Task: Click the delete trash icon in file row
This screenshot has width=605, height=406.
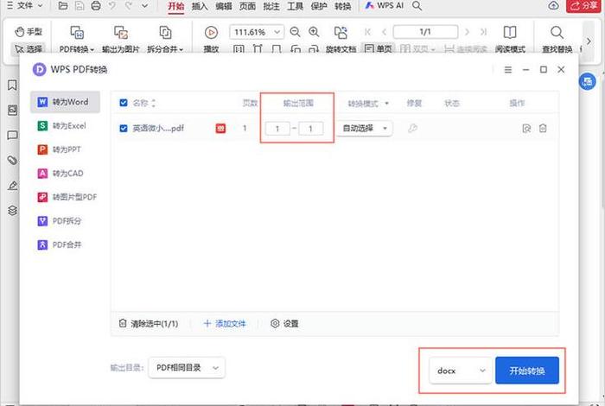Action: [543, 129]
